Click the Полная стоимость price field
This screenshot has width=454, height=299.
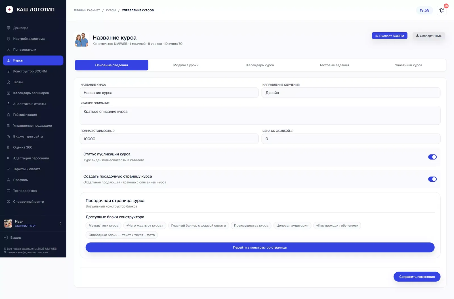[x=169, y=139]
